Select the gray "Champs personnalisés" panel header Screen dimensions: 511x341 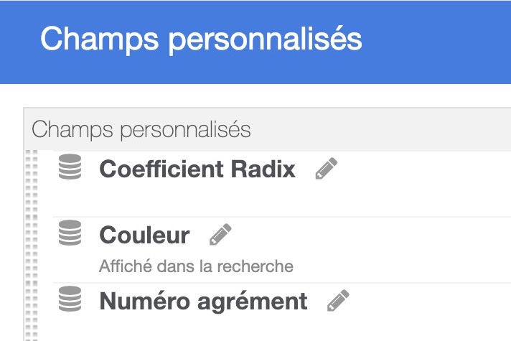267,129
